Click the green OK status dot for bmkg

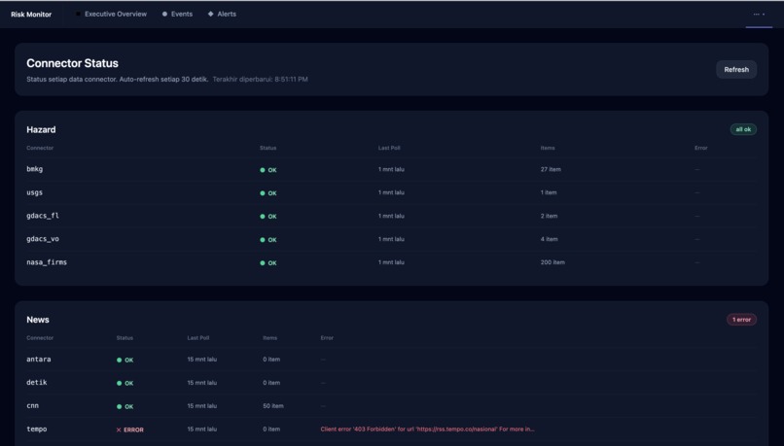[263, 170]
